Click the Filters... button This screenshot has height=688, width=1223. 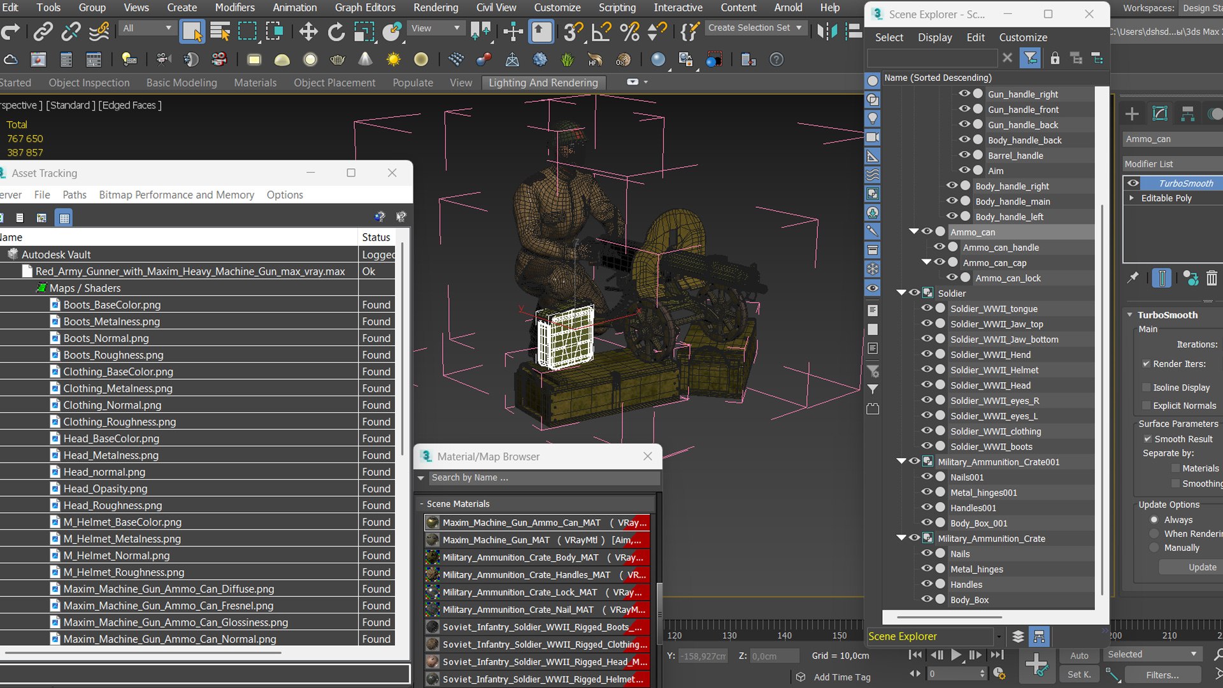click(x=1162, y=675)
